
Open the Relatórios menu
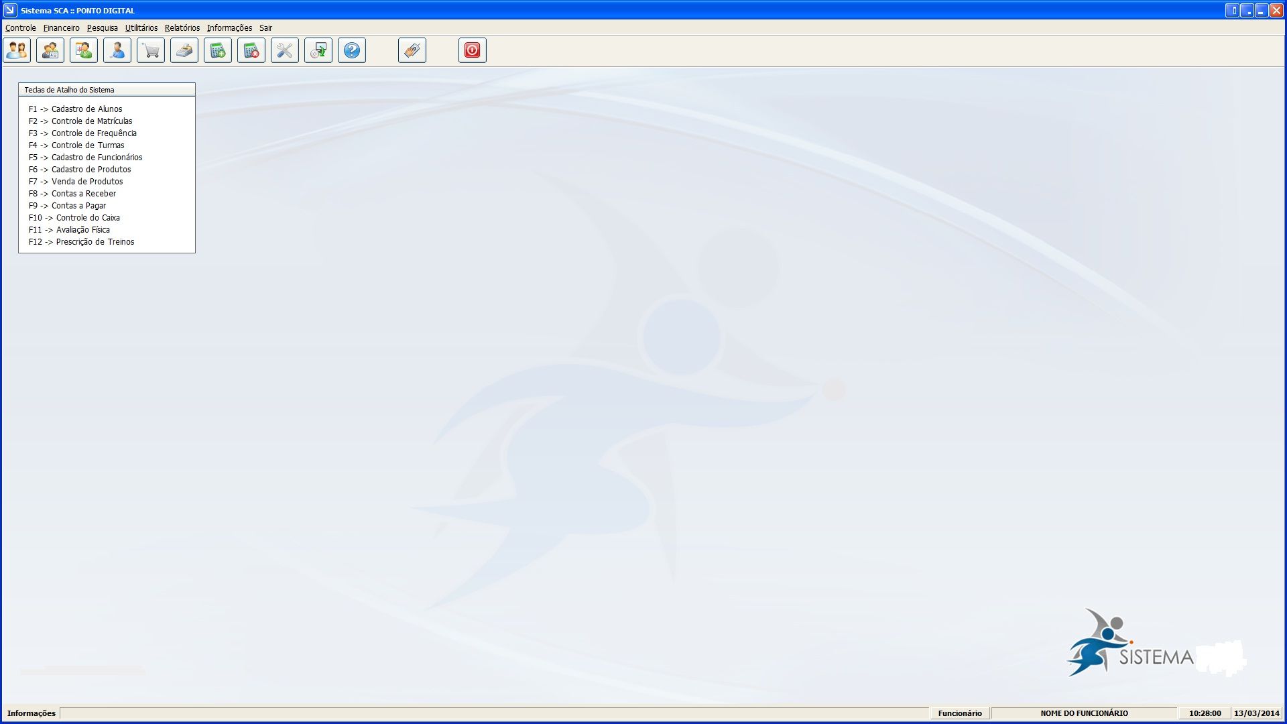pos(182,28)
